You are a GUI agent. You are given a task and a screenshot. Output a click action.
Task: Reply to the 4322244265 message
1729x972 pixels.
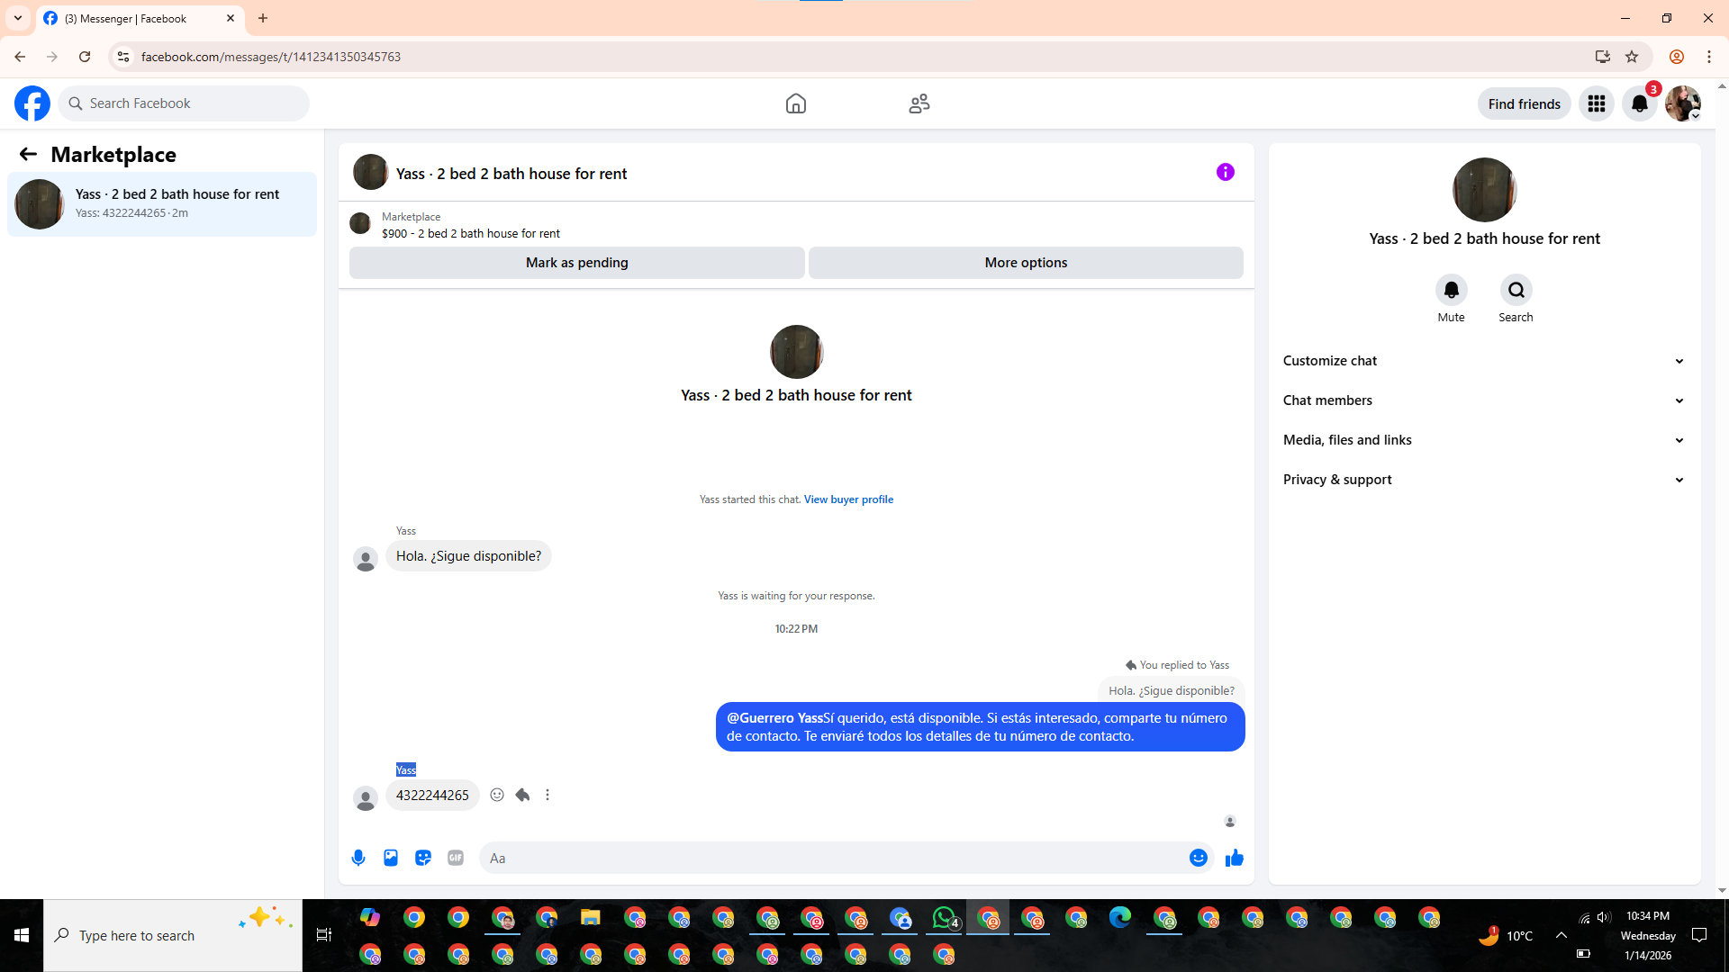coord(522,795)
